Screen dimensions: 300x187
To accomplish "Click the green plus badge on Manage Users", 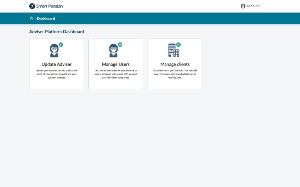I will (x=120, y=45).
